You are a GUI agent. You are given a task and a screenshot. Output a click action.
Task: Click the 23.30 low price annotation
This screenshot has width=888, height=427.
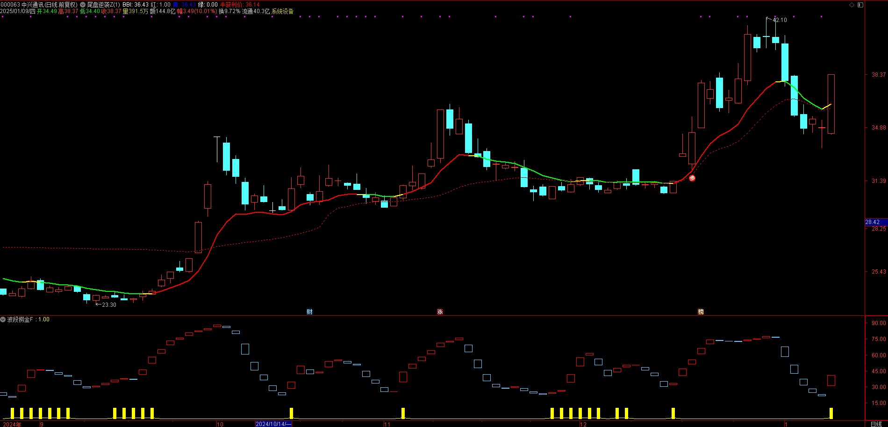tap(109, 304)
